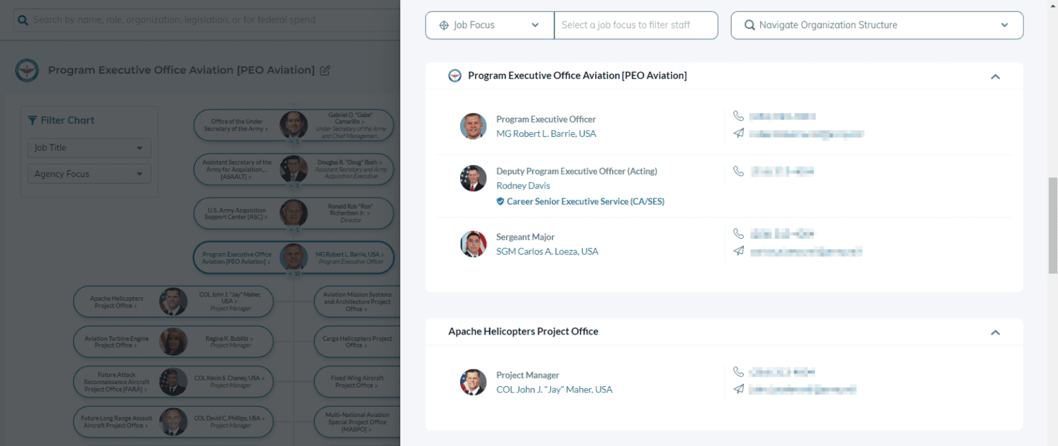1058x446 pixels.
Task: Click the search magnifier icon in the top search bar
Action: 23,19
